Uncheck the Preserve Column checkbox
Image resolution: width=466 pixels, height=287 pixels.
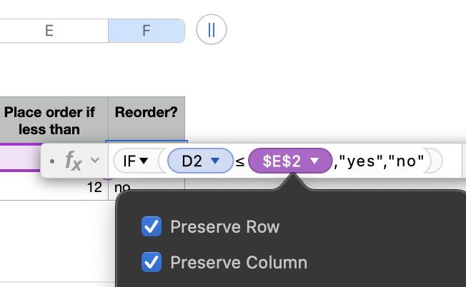(152, 262)
